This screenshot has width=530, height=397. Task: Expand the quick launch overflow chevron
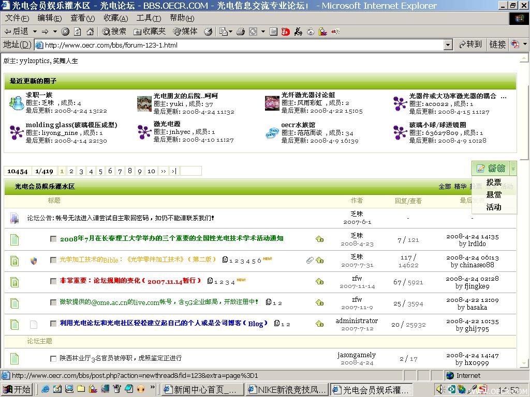pos(153,387)
